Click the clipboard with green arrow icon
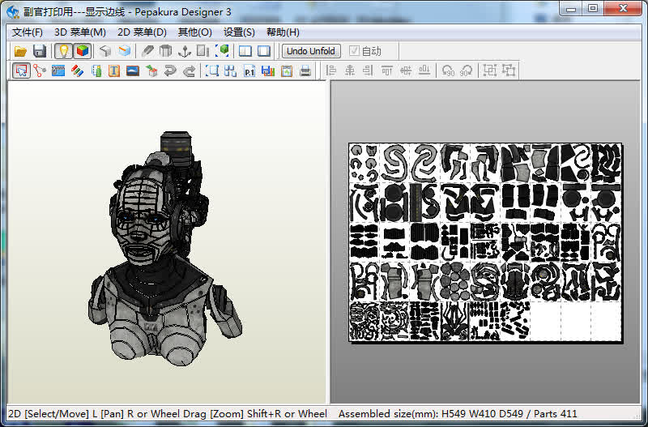The height and width of the screenshot is (427, 648). coord(287,70)
